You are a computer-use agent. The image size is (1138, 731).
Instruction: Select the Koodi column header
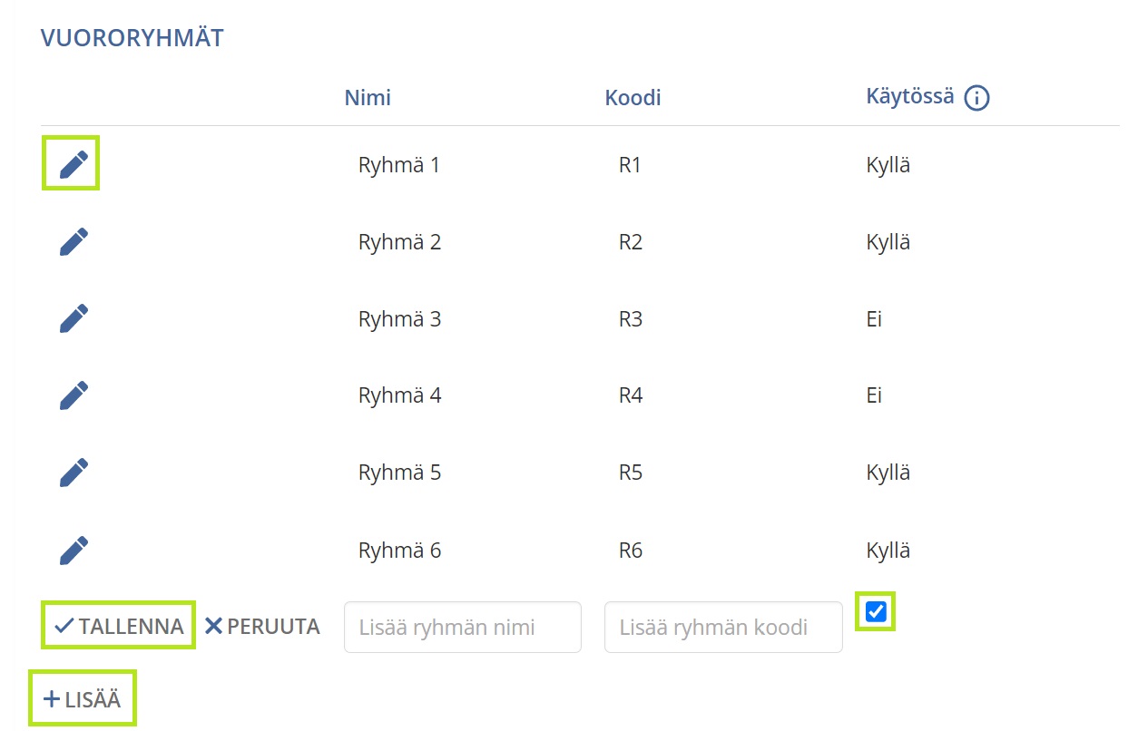tap(632, 97)
